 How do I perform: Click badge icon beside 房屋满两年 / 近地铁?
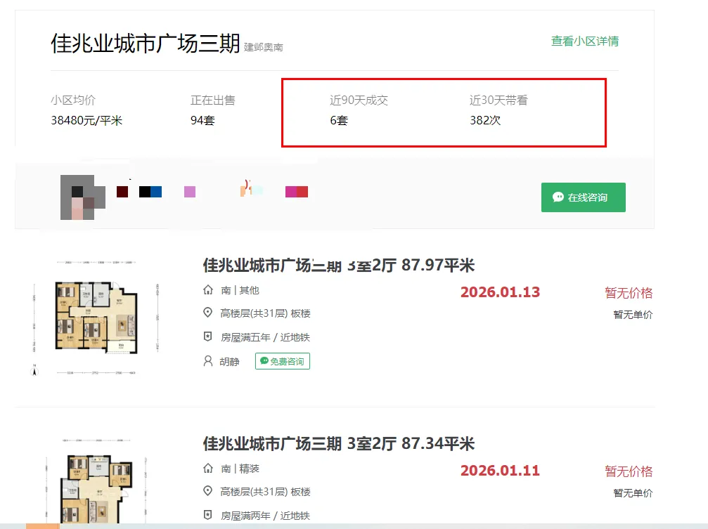pos(207,514)
